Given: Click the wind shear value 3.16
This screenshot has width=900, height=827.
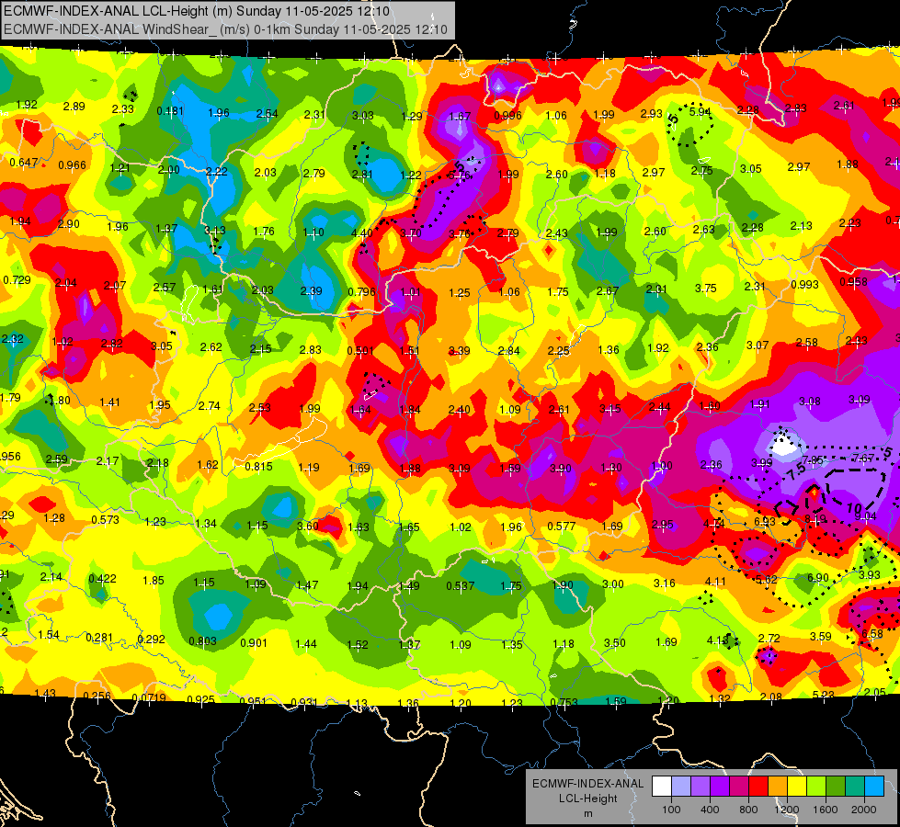Looking at the screenshot, I should (x=665, y=583).
